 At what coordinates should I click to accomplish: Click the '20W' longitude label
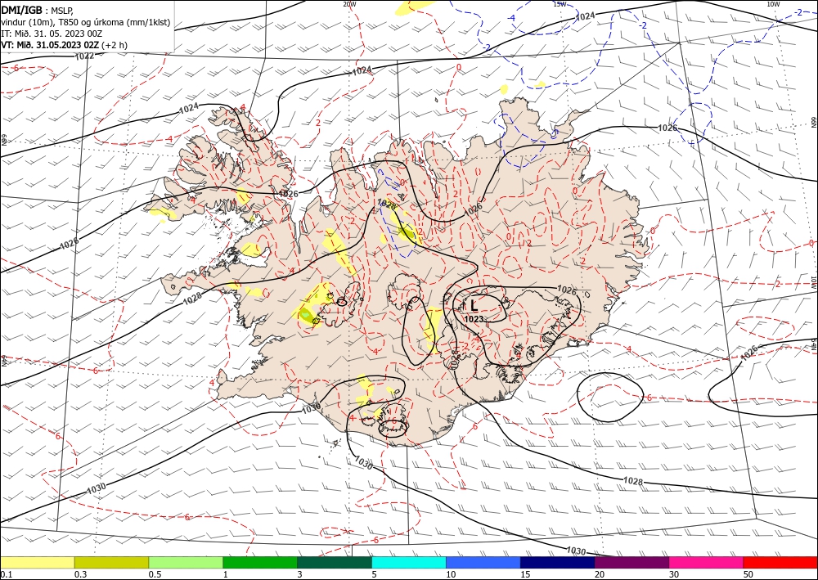pos(349,4)
